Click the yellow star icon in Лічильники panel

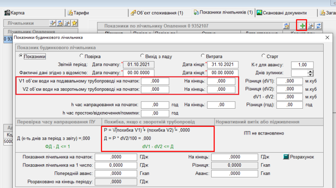click(x=74, y=23)
